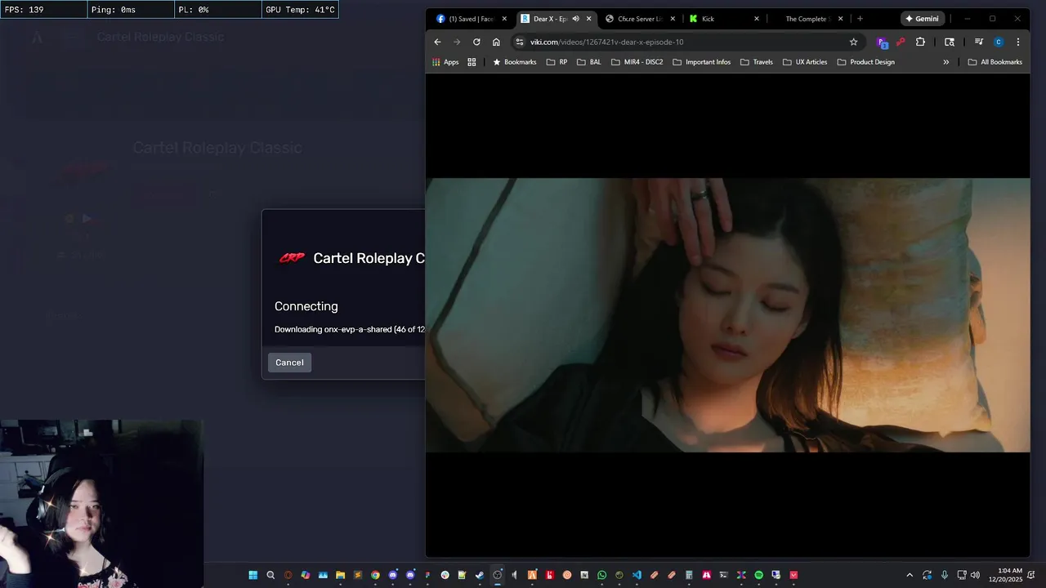Open Gemini in Chrome
This screenshot has height=588, width=1046.
(923, 19)
